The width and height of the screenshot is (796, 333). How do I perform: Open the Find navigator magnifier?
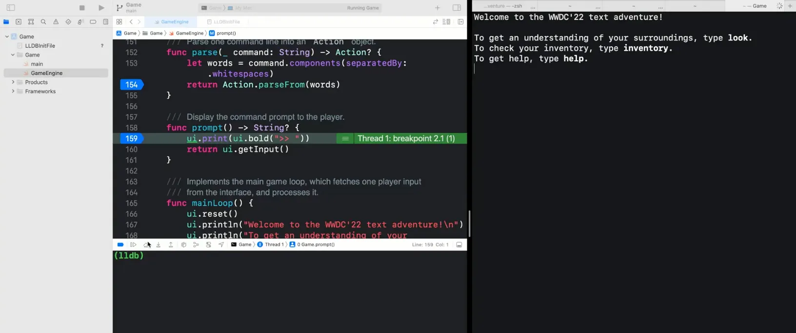click(x=43, y=22)
